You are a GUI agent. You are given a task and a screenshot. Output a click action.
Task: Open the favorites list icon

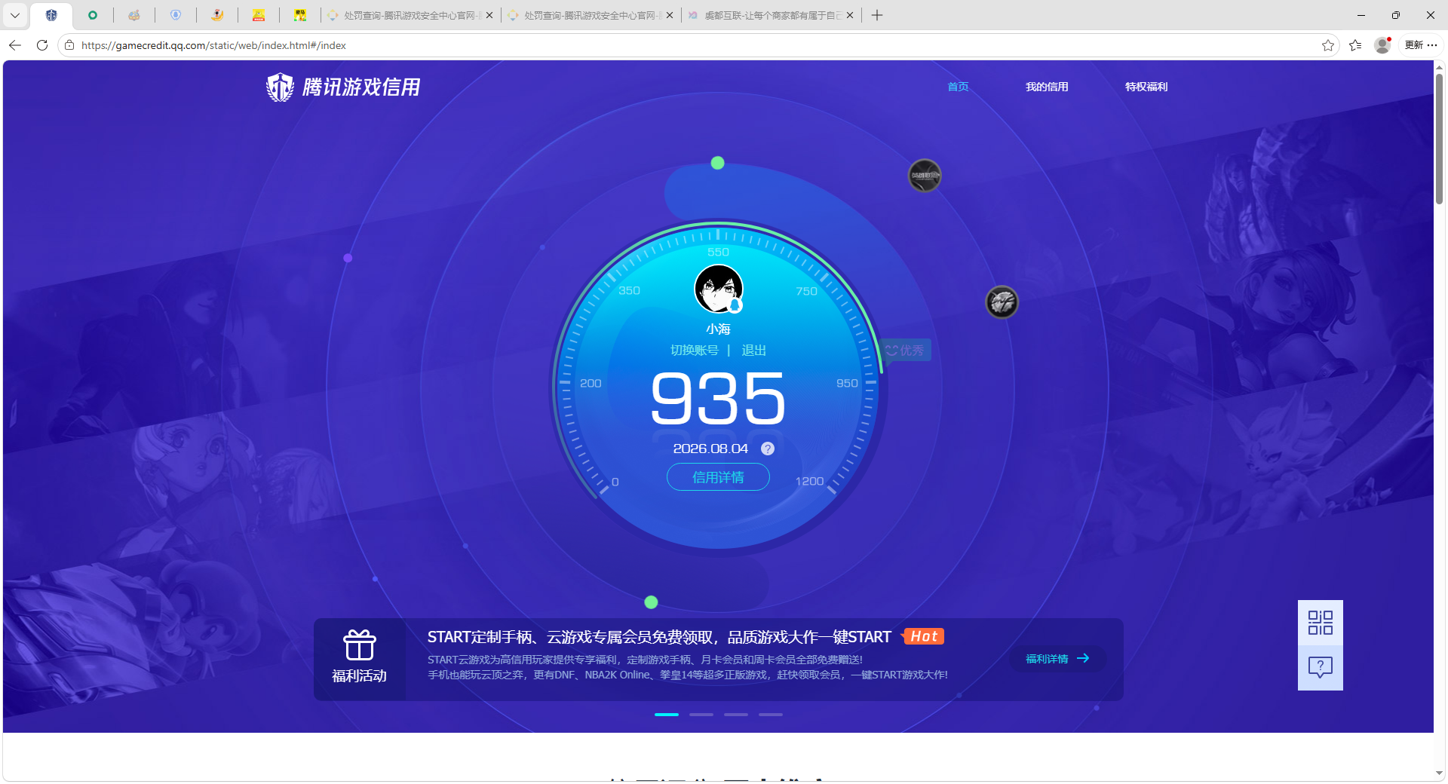[x=1355, y=45]
